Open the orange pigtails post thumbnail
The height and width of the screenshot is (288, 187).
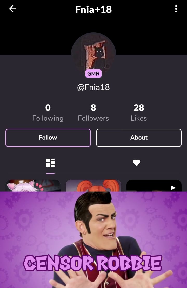(94, 186)
